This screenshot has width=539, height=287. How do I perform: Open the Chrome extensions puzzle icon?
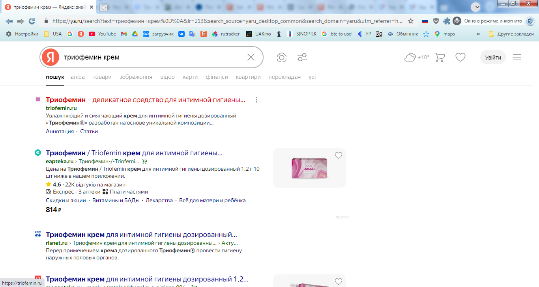coord(447,21)
